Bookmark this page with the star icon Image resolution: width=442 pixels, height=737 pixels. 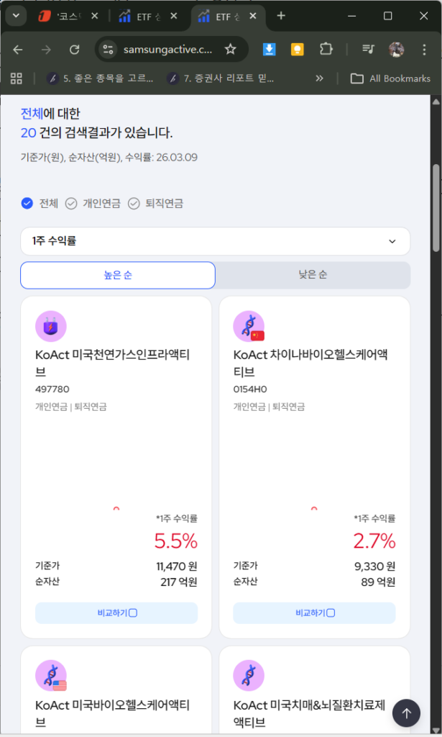tap(230, 49)
